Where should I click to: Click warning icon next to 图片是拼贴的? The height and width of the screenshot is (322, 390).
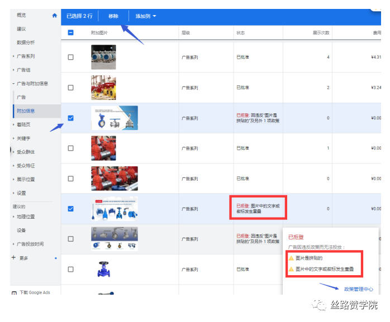pyautogui.click(x=291, y=258)
